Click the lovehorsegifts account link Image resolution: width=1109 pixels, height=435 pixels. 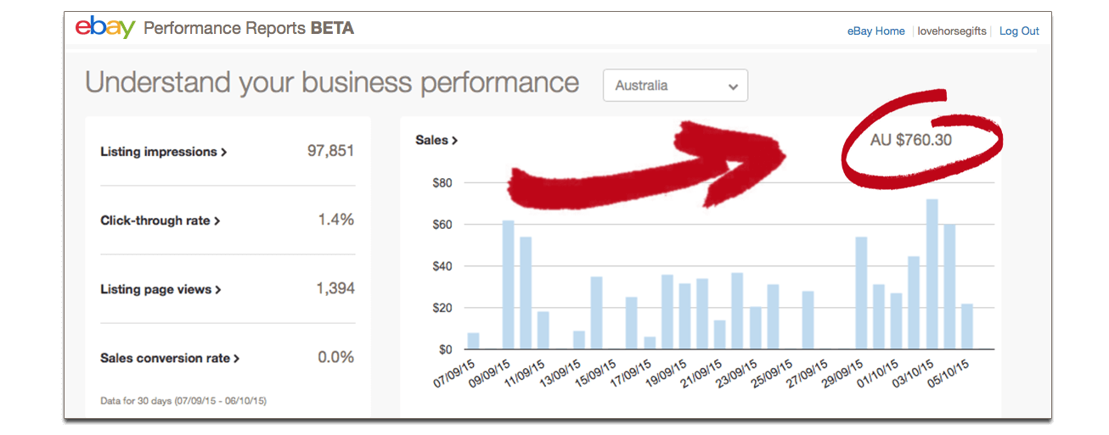pyautogui.click(x=952, y=31)
